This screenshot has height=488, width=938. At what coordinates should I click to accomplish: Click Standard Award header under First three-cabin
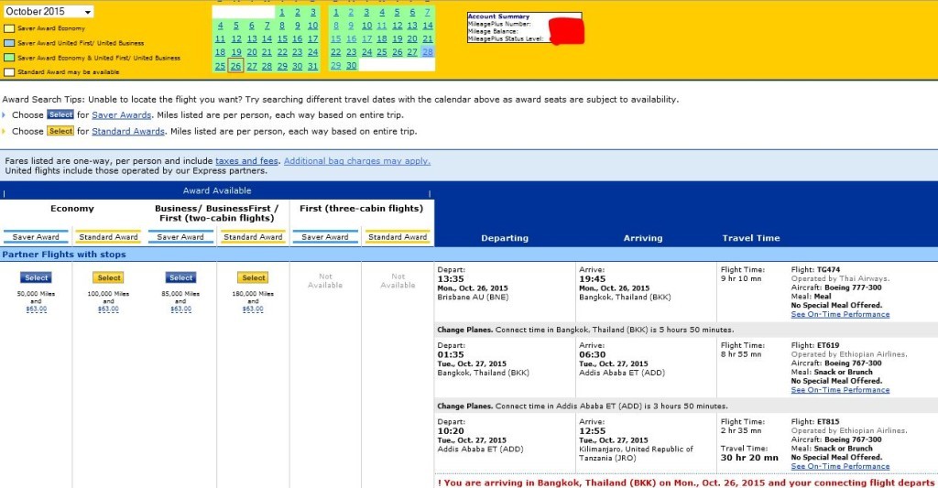(x=398, y=237)
